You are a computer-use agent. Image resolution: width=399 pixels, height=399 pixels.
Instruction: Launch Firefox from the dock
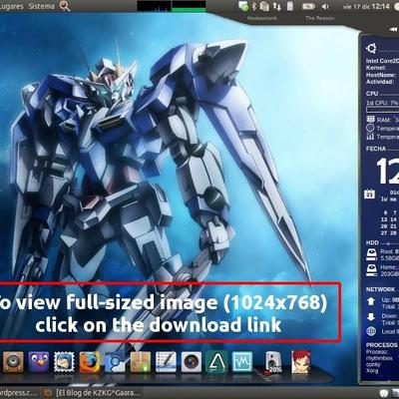90,362
